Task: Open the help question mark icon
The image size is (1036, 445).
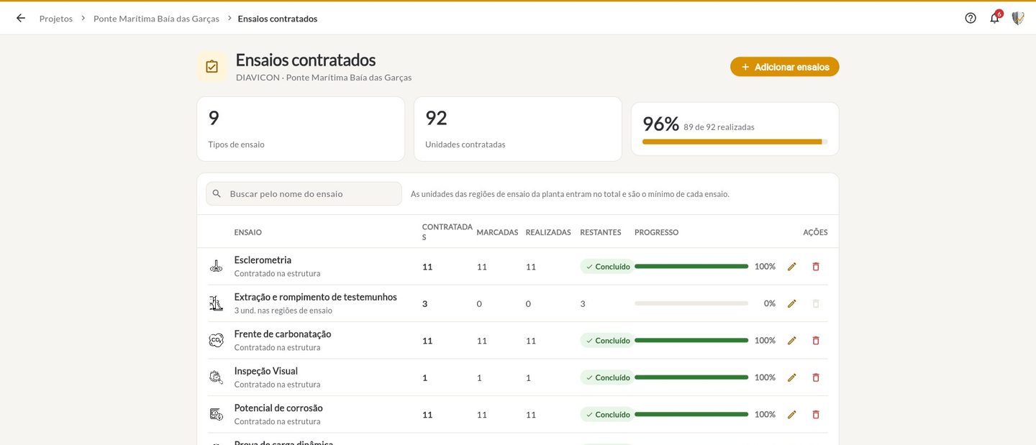Action: (x=971, y=18)
